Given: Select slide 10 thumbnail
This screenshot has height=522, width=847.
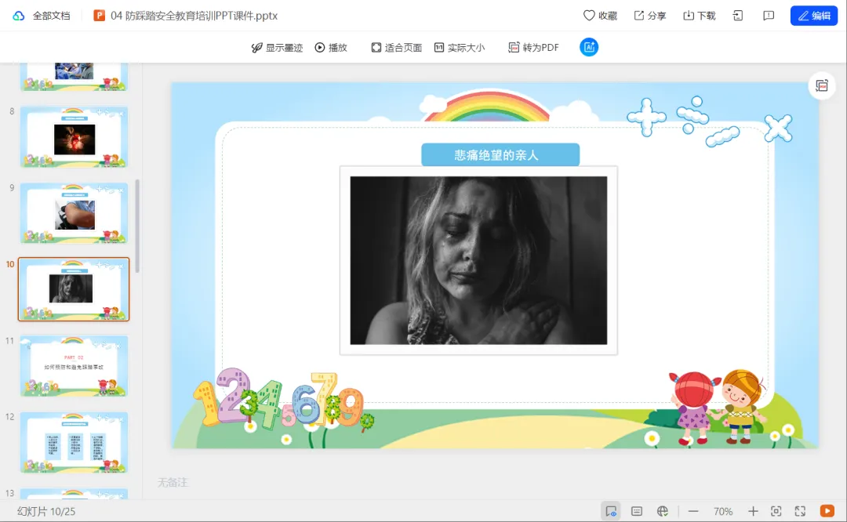Looking at the screenshot, I should (74, 289).
